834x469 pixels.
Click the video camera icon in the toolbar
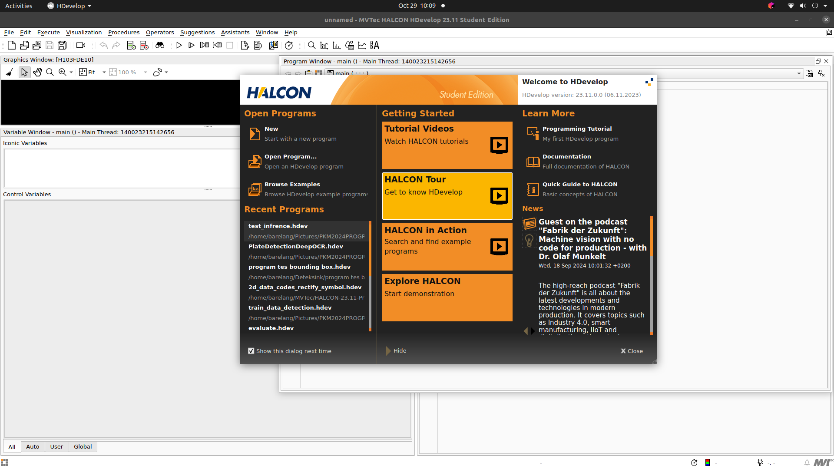pos(81,45)
